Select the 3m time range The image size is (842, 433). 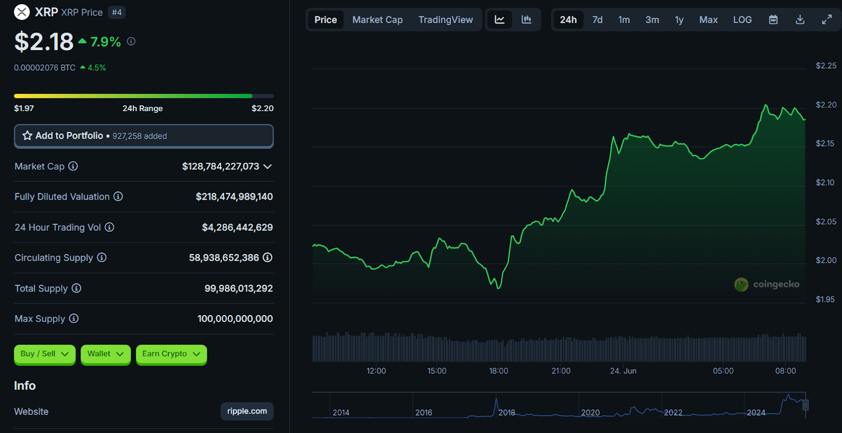(x=653, y=19)
